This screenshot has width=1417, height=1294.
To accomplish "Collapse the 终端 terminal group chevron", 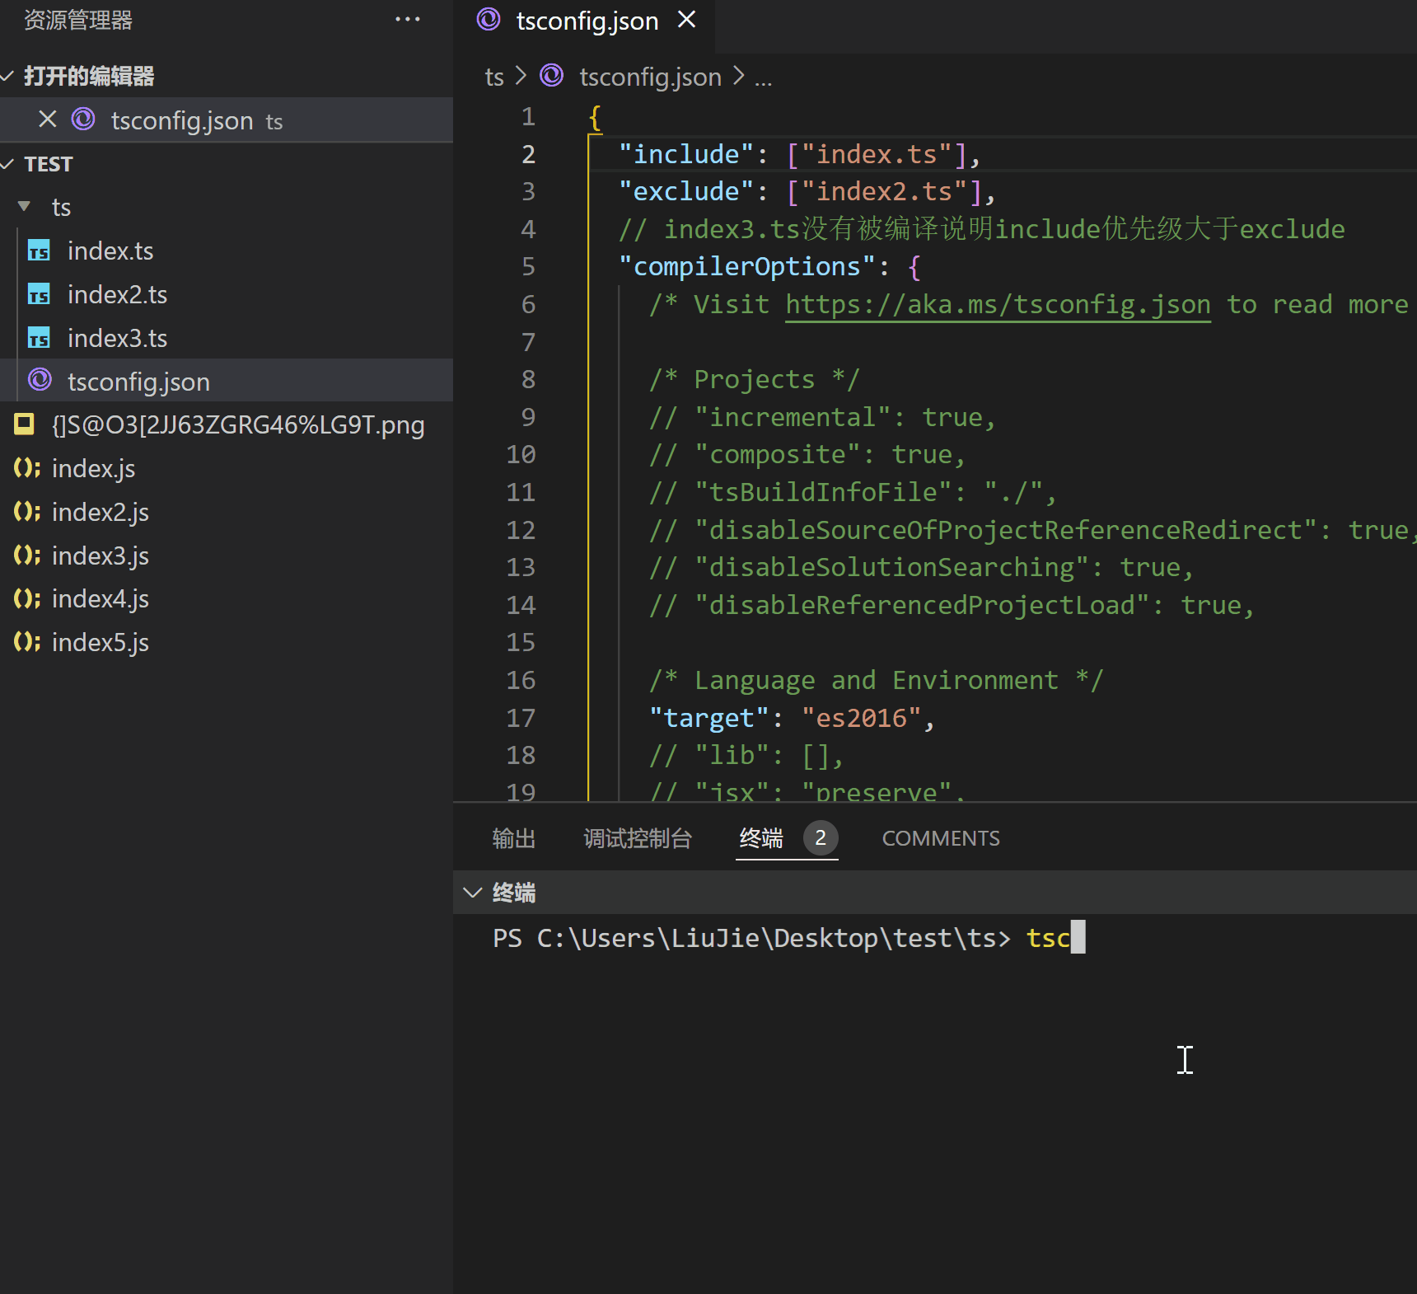I will [472, 892].
